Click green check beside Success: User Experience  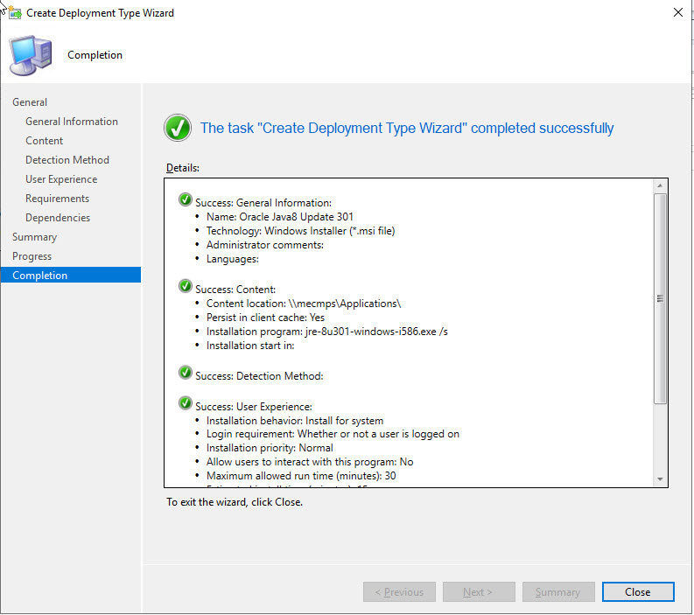click(x=186, y=404)
